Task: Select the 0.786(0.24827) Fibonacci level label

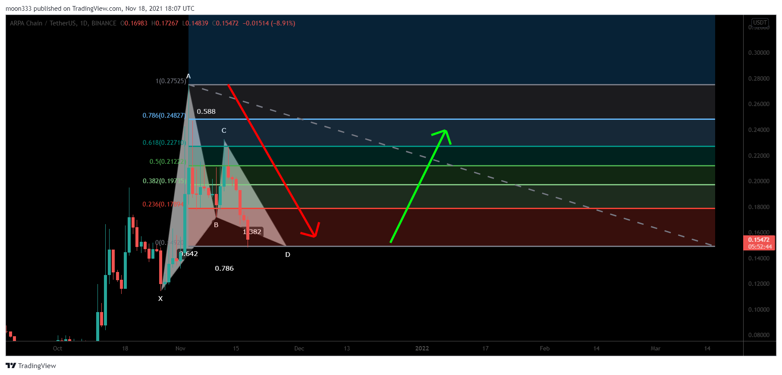Action: [164, 116]
